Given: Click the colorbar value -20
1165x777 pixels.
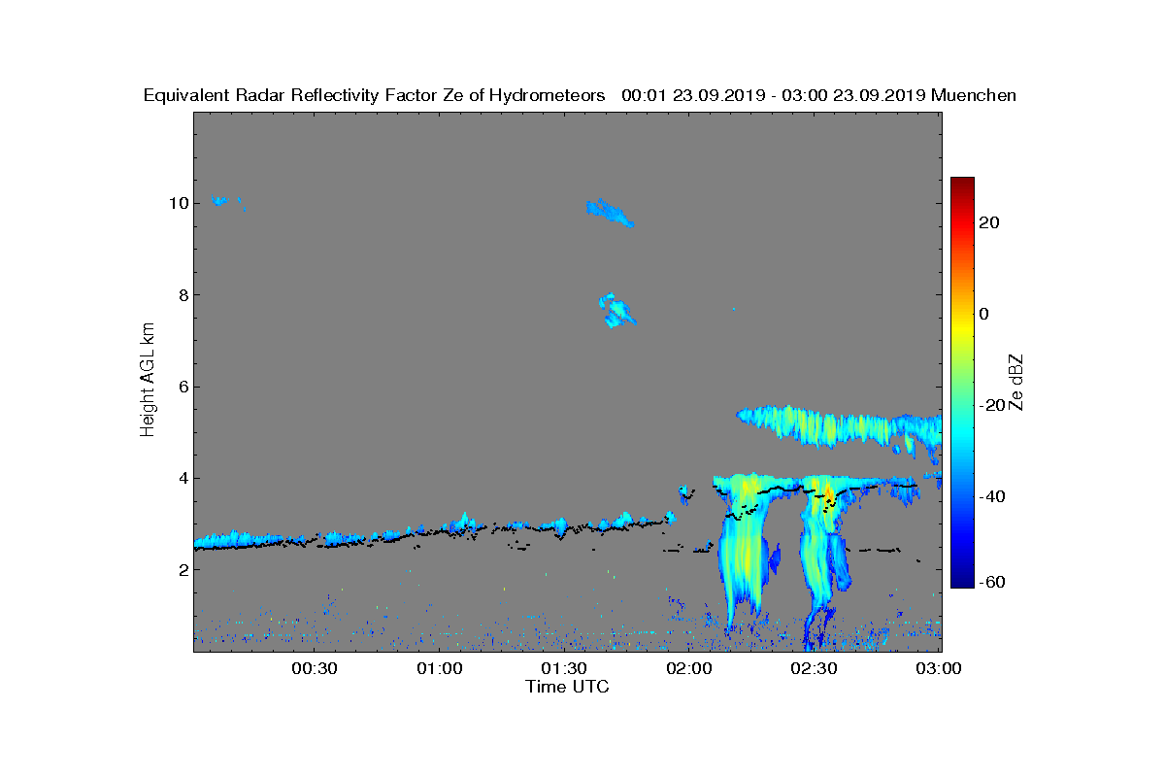Looking at the screenshot, I should pos(993,405).
